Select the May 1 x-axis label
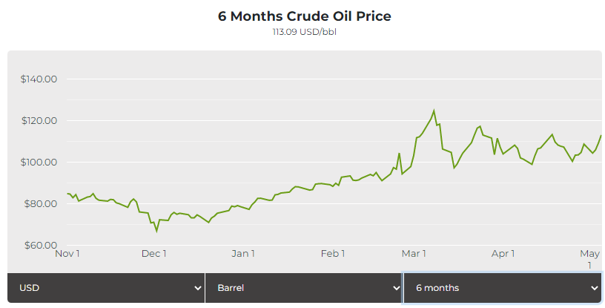 589,258
